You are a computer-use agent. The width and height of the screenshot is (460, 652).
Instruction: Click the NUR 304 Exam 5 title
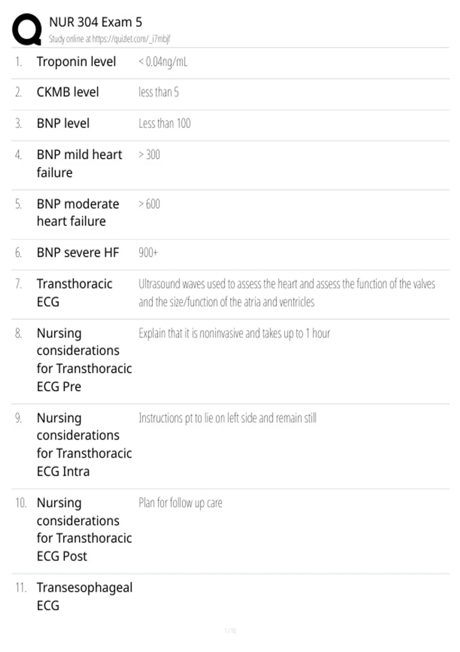(95, 22)
